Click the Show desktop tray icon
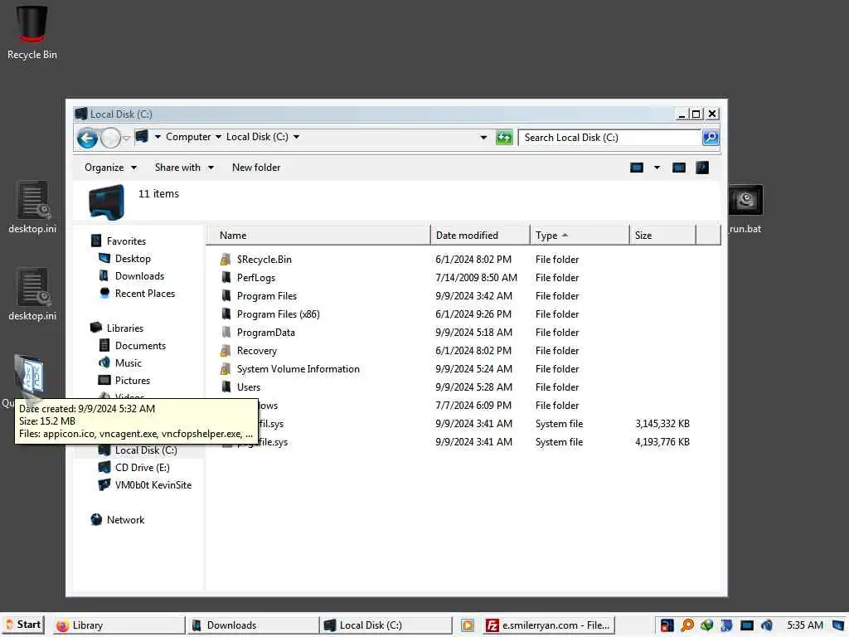Image resolution: width=849 pixels, height=637 pixels. coord(838,625)
